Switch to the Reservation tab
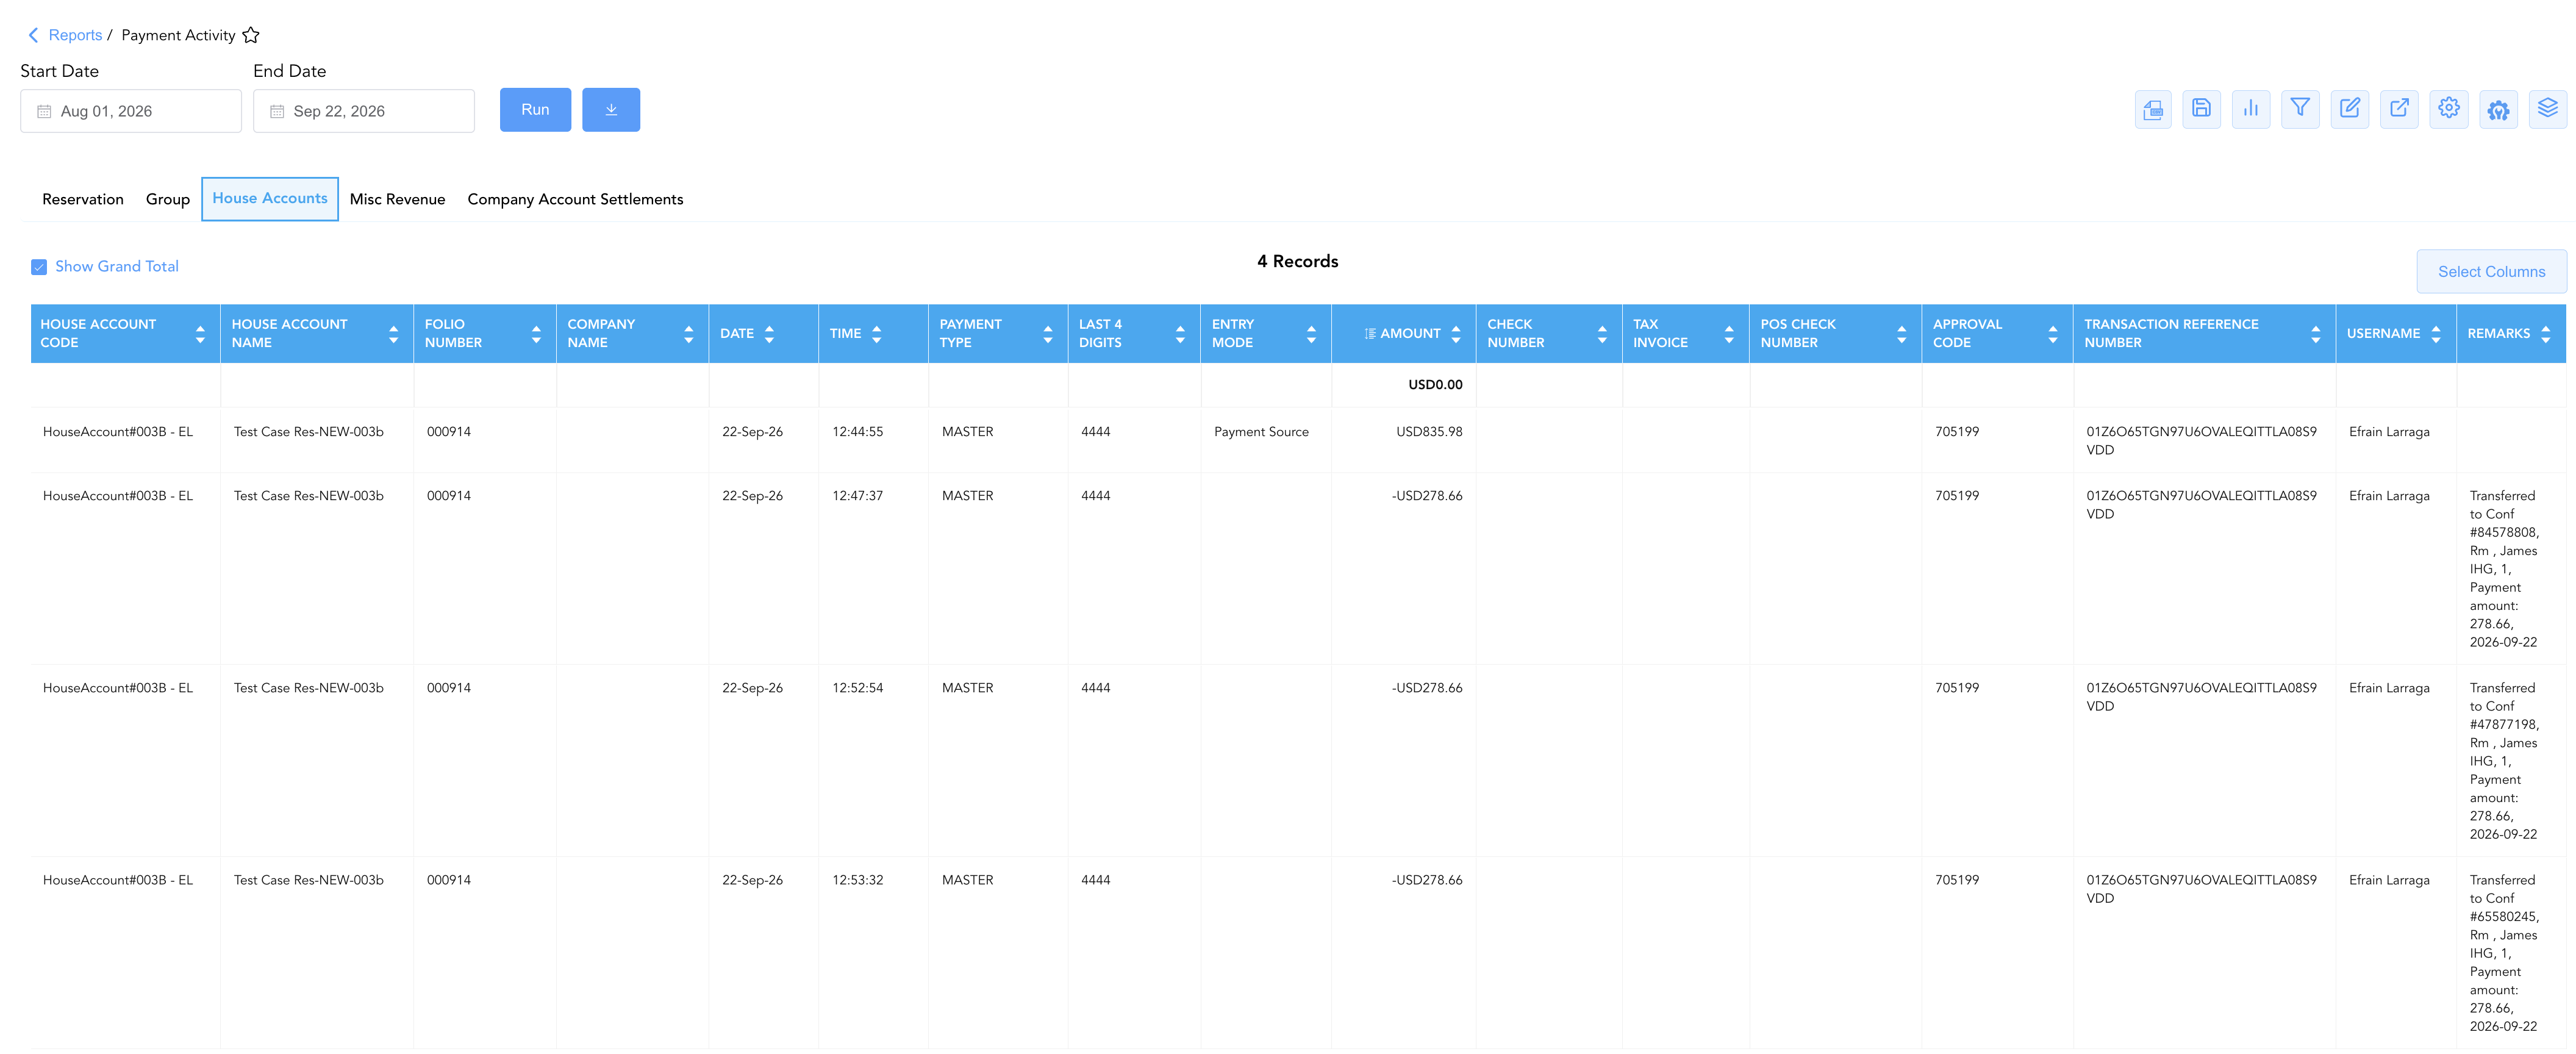2576x1054 pixels. tap(83, 199)
